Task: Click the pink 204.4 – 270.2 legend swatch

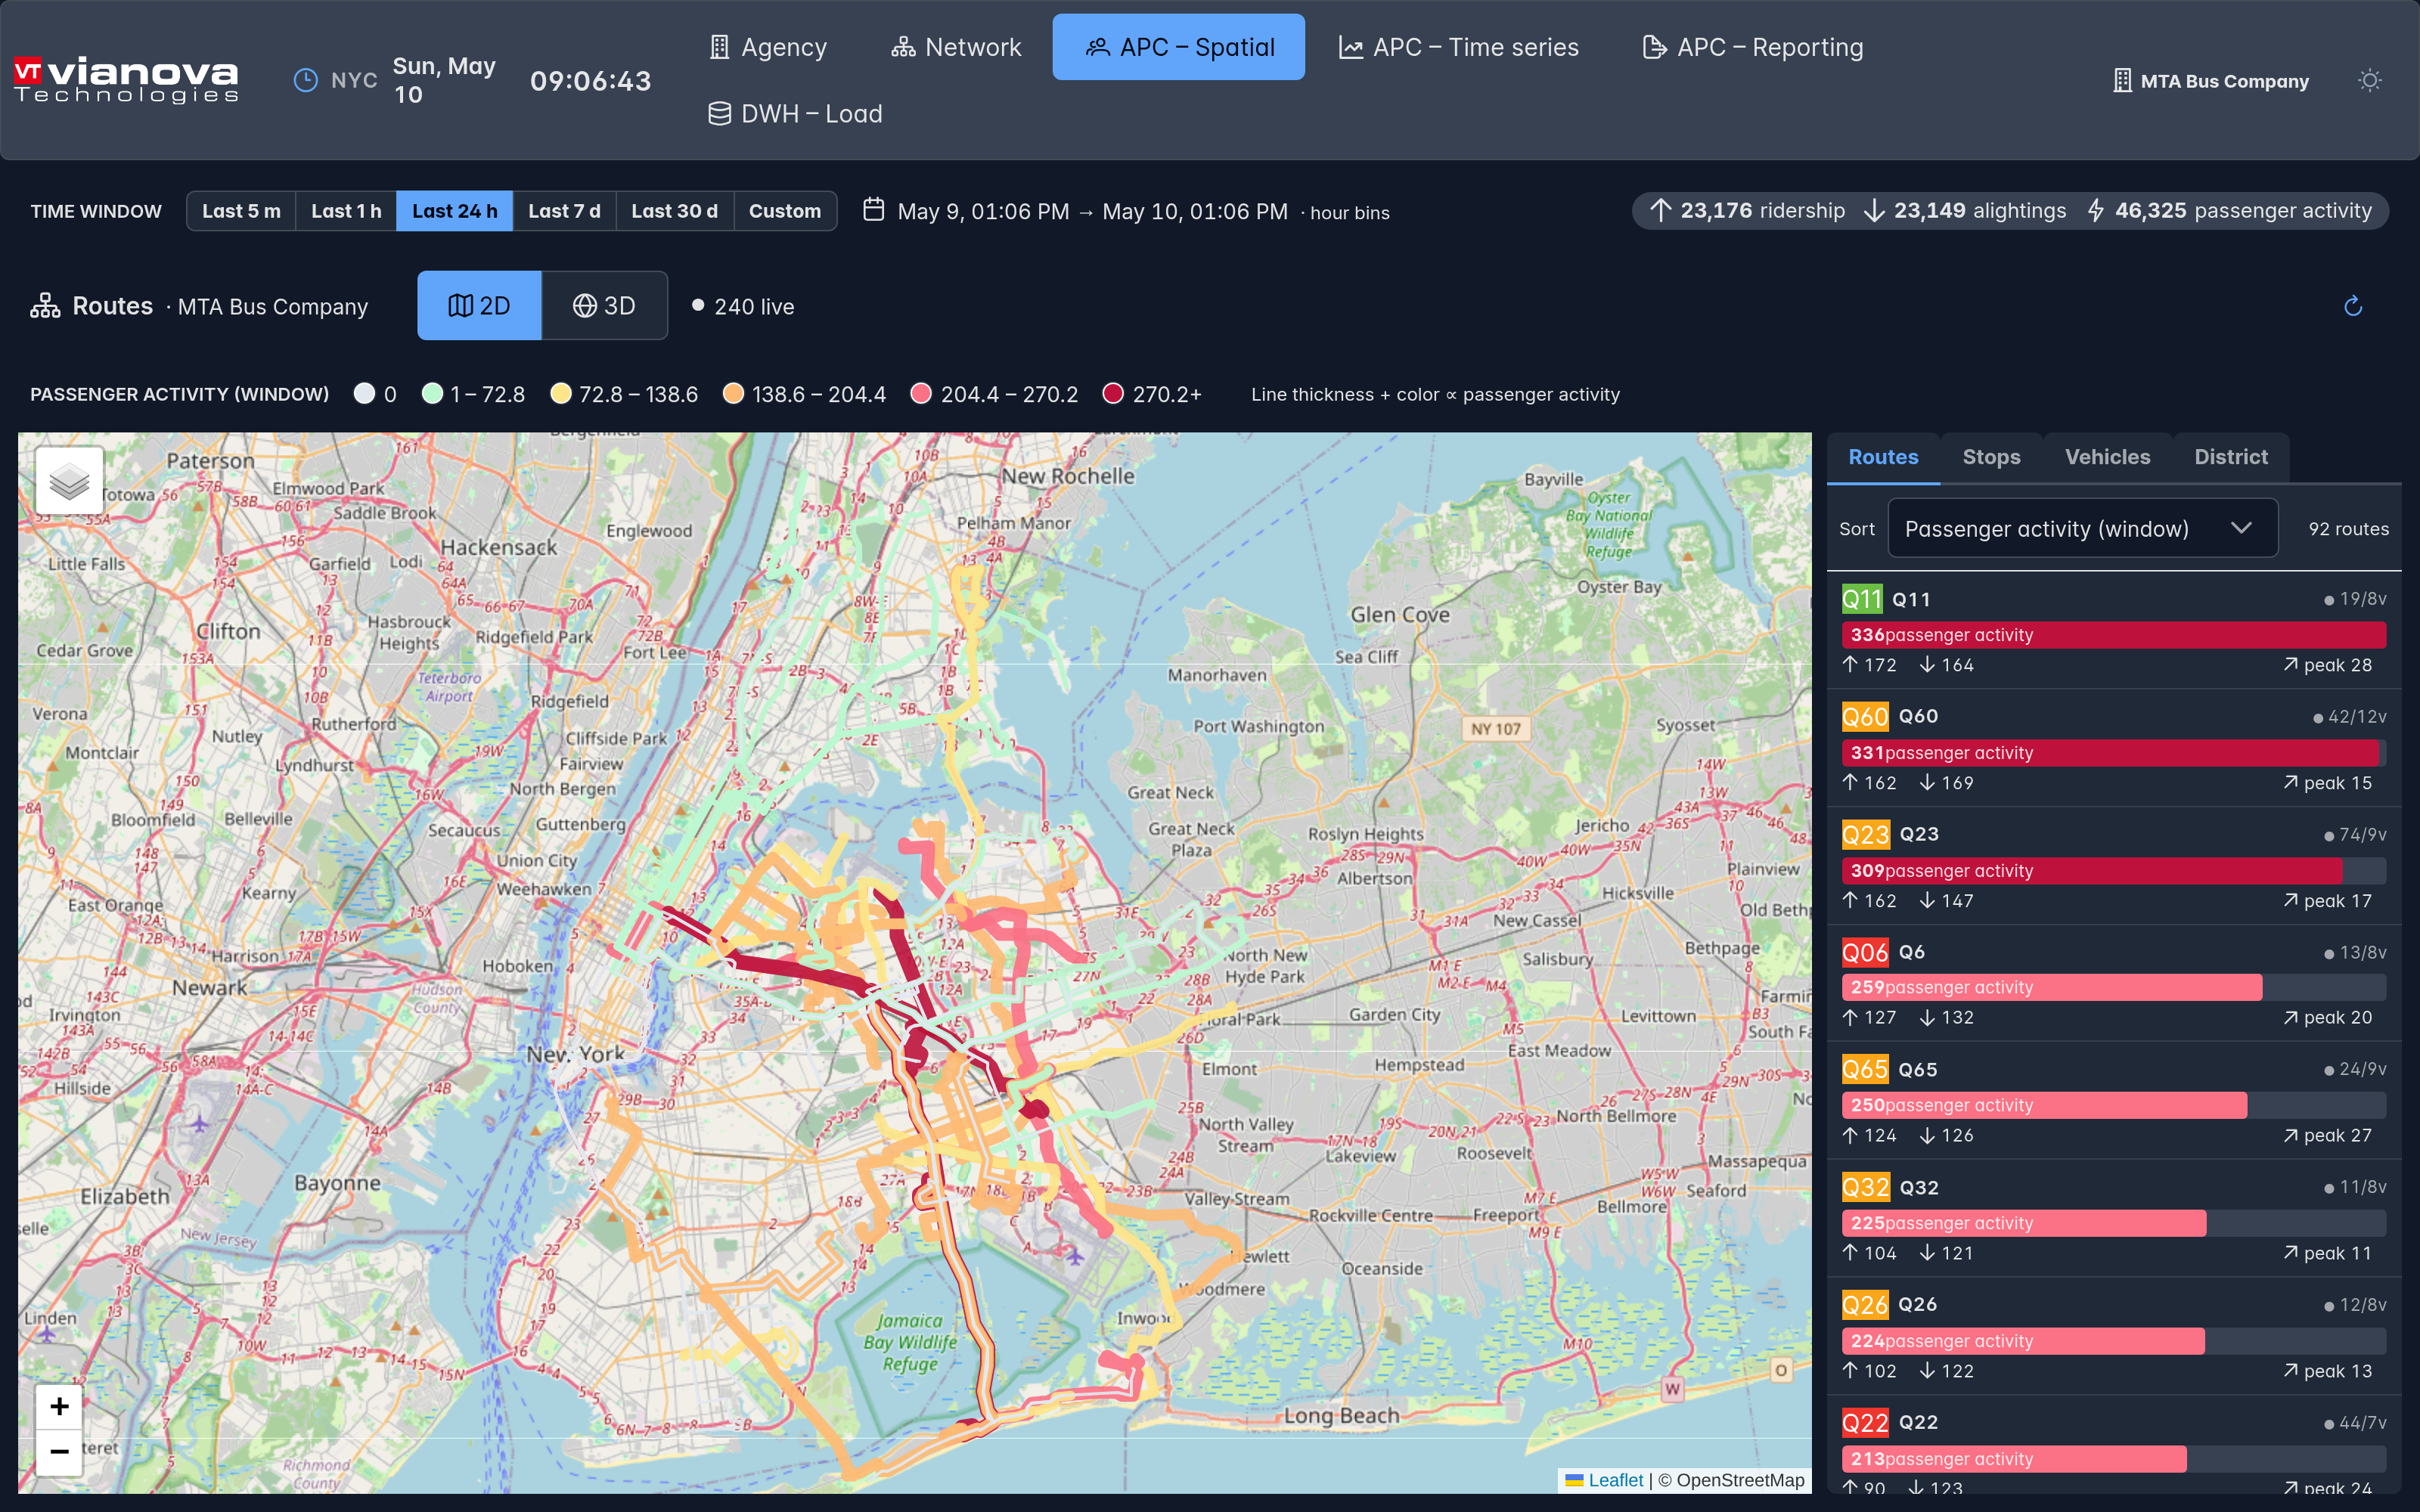Action: click(921, 393)
